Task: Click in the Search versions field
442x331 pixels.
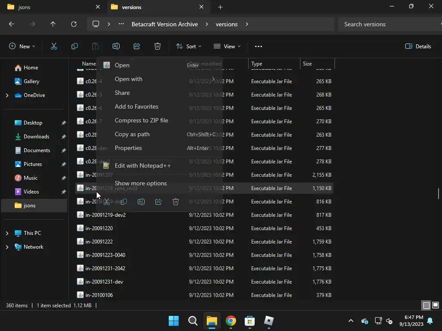Action: click(x=389, y=24)
